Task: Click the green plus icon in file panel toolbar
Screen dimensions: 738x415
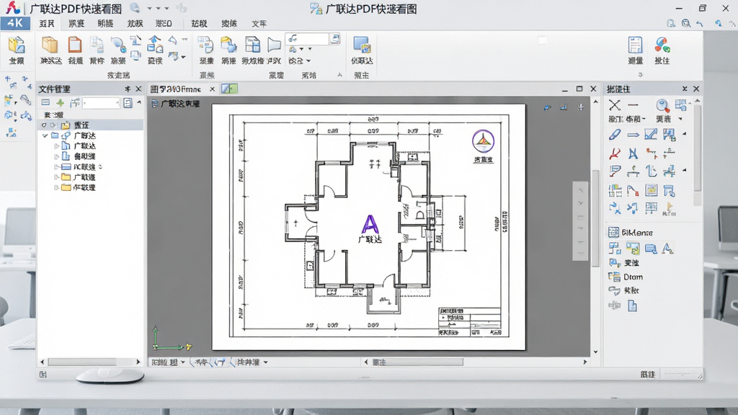Action: tap(60, 103)
